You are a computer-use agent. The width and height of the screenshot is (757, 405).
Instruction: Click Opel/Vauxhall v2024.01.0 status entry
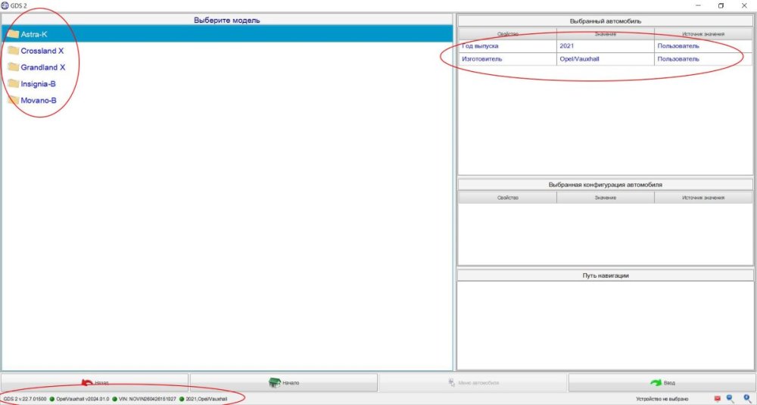(83, 399)
